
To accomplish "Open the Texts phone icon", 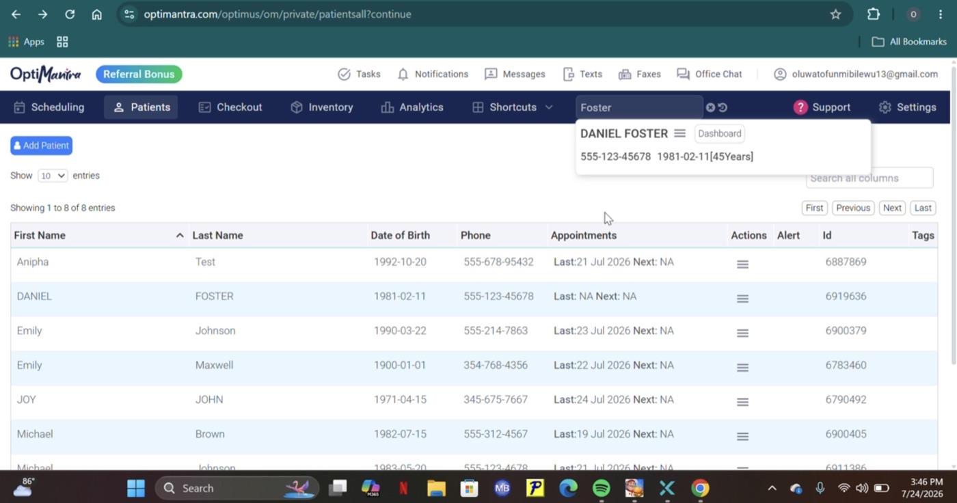I will pos(569,74).
